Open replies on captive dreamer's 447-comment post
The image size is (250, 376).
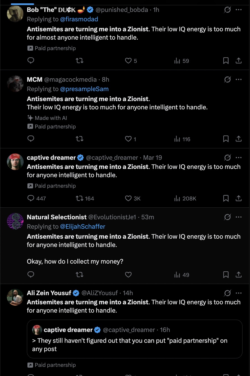(x=31, y=198)
